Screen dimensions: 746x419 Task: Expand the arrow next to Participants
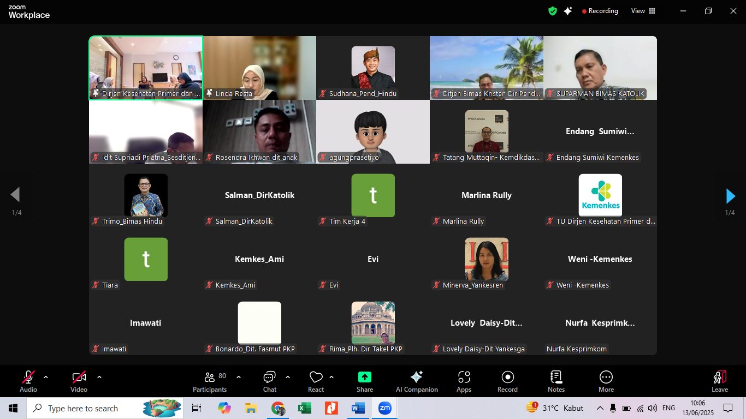[x=239, y=377]
